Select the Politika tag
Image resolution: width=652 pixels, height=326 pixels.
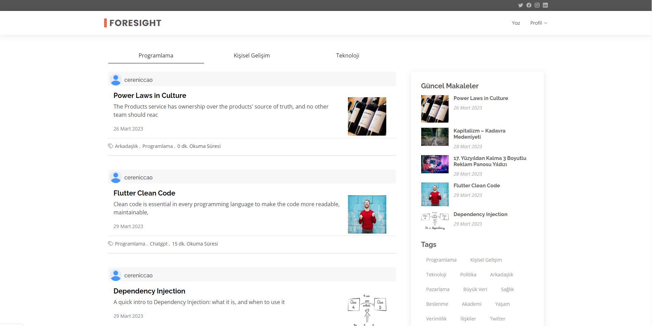468,274
